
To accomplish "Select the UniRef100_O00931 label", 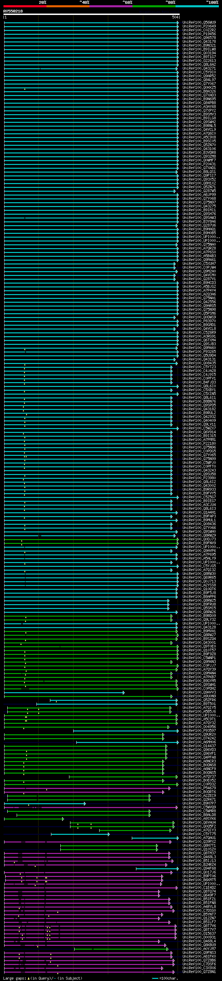I will click(199, 938).
